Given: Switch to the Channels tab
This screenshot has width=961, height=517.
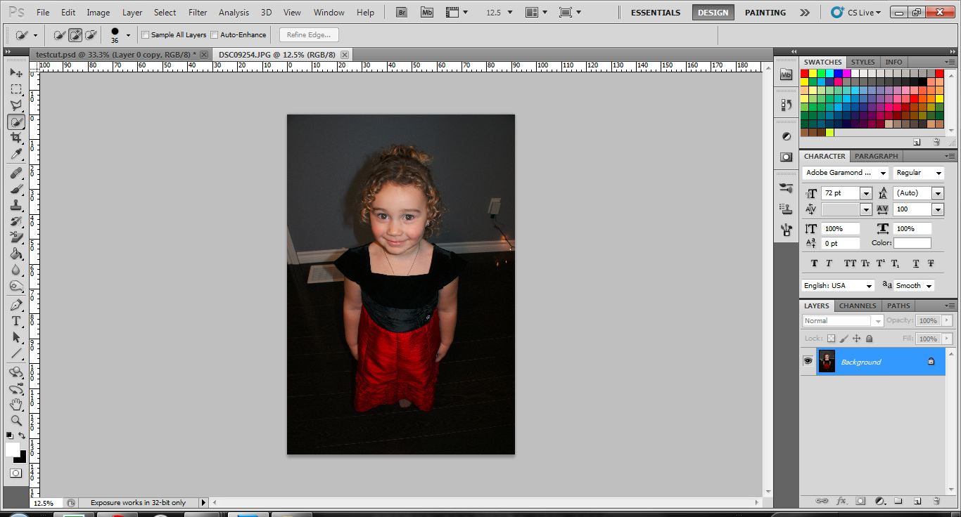Looking at the screenshot, I should pos(858,306).
